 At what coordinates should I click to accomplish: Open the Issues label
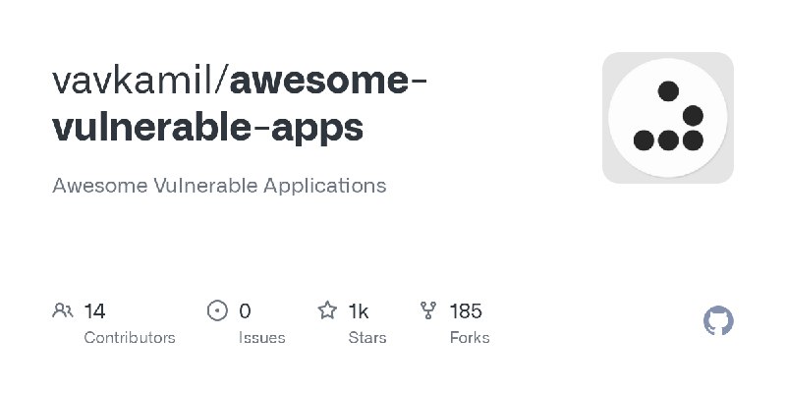[x=261, y=338]
